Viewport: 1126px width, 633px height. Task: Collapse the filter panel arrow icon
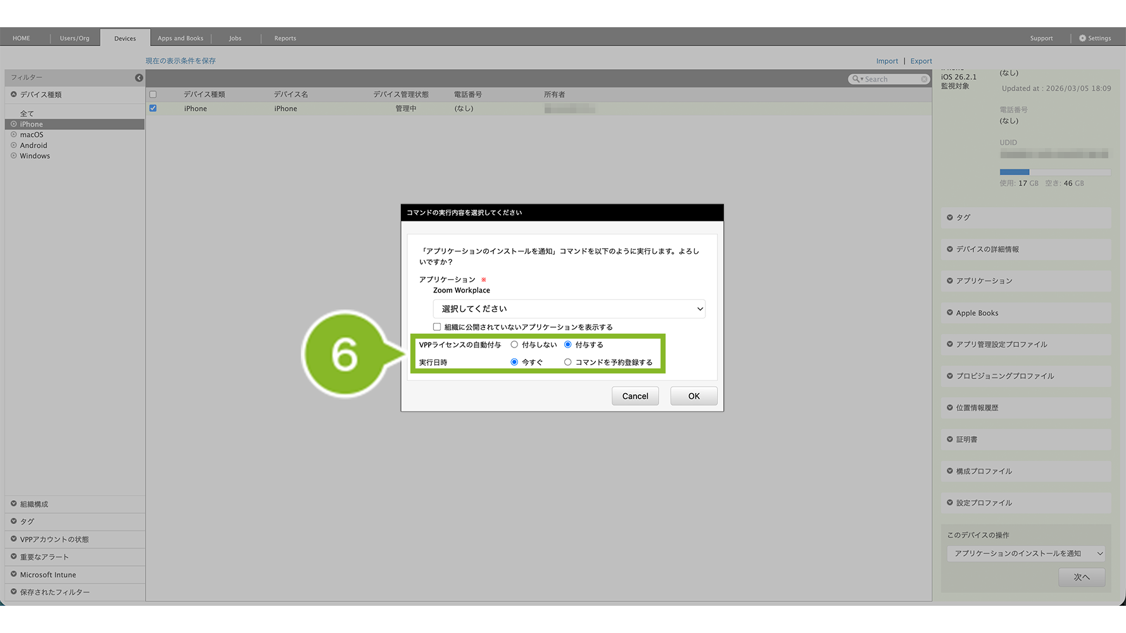pyautogui.click(x=139, y=78)
